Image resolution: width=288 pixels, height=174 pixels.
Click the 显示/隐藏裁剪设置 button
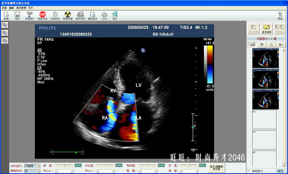click(216, 168)
